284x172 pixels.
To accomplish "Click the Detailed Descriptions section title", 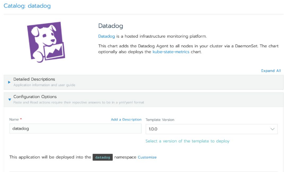I will (x=34, y=79).
